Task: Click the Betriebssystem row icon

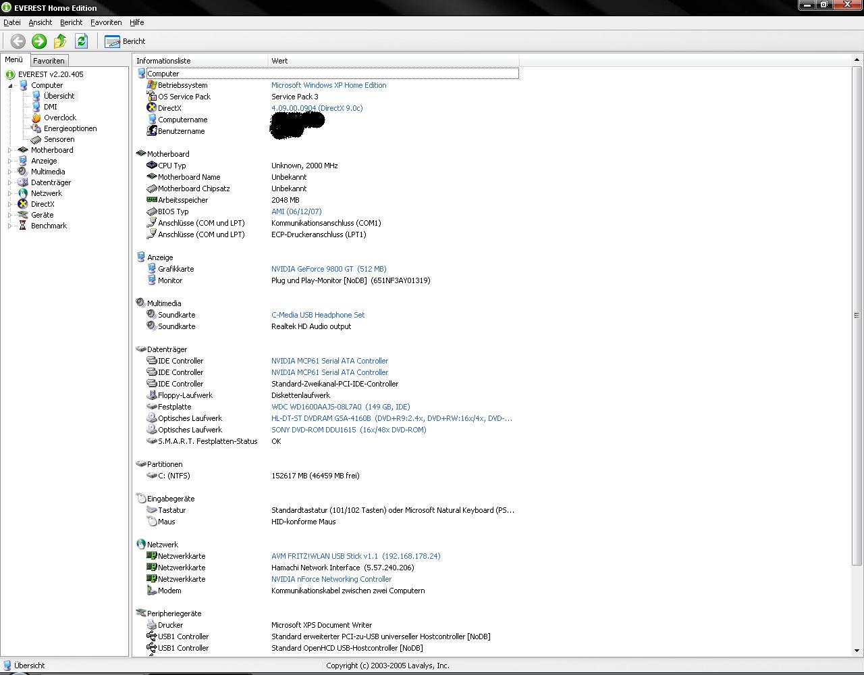Action: tap(152, 85)
